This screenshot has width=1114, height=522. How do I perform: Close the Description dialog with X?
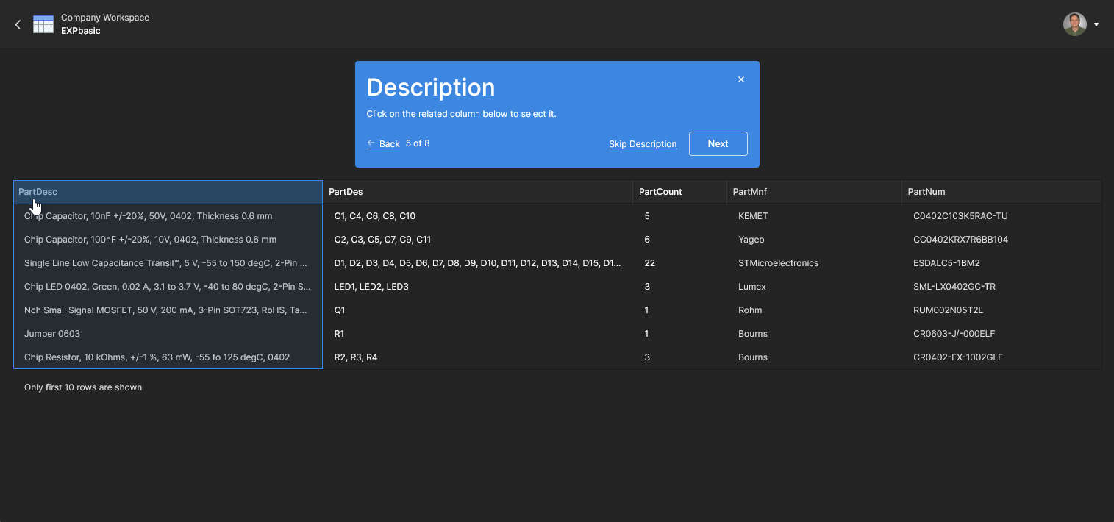coord(741,79)
